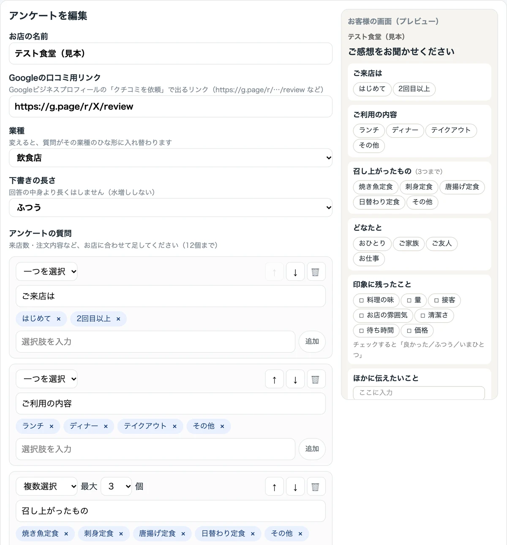
Task: Move the 召し上がったもの question down
Action: click(x=295, y=487)
